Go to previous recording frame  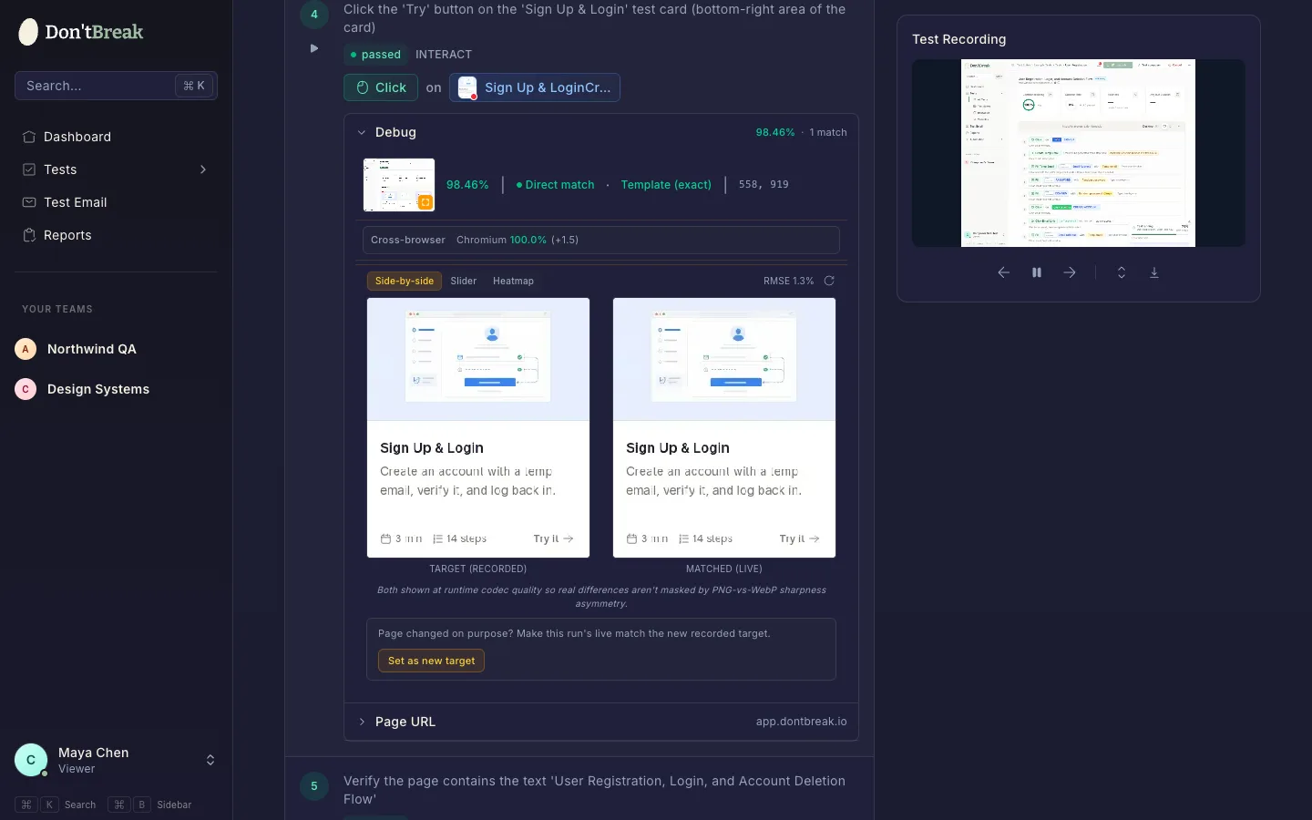click(1004, 272)
